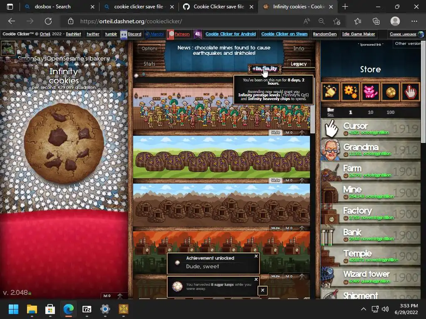
Task: Open the DashNet link
Action: [73, 34]
